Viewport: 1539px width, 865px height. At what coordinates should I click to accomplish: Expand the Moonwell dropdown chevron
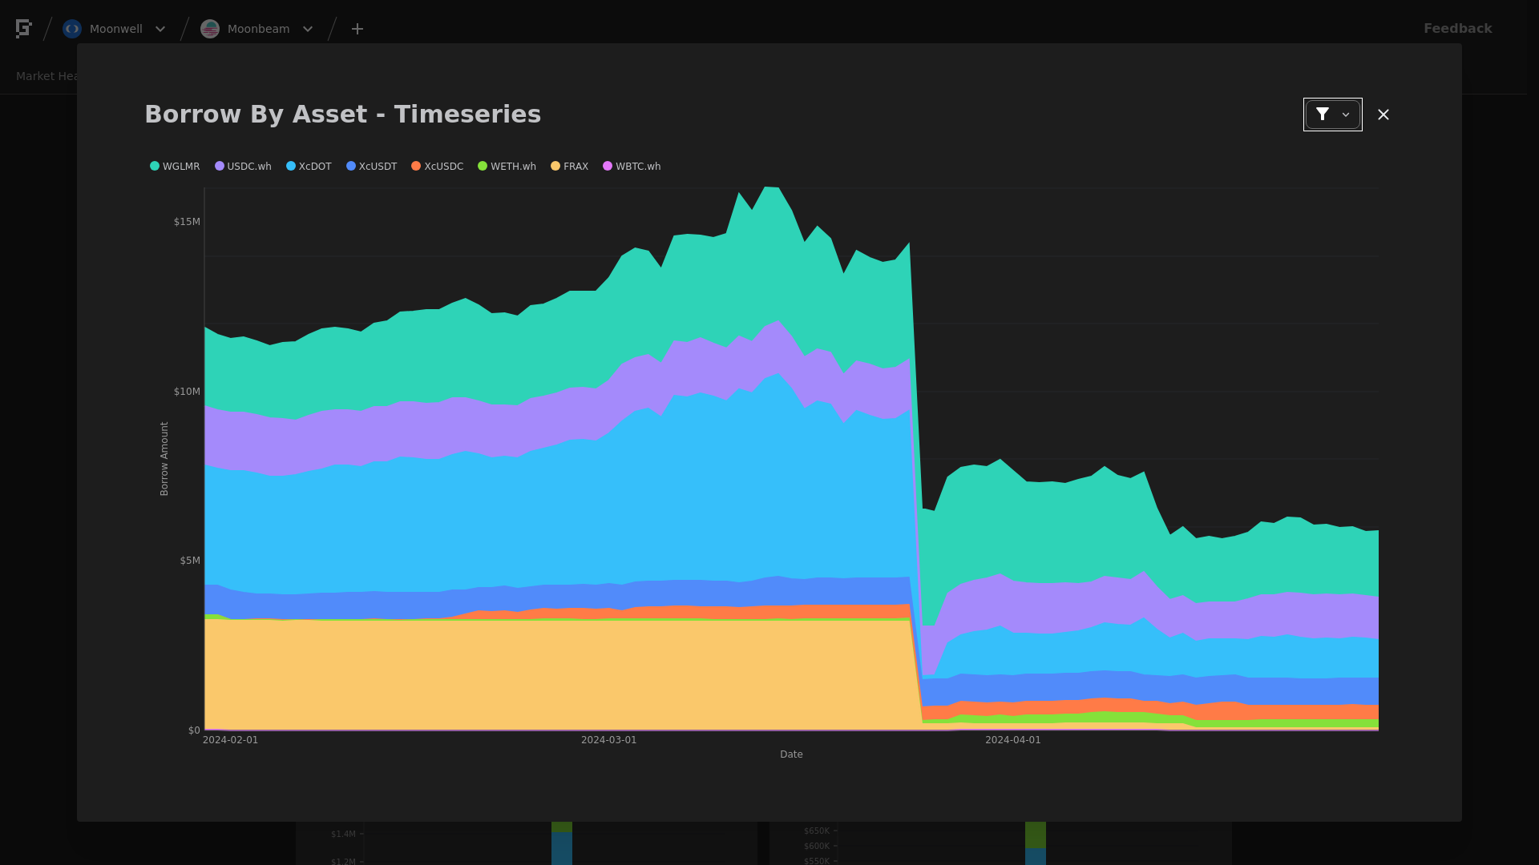pos(160,29)
